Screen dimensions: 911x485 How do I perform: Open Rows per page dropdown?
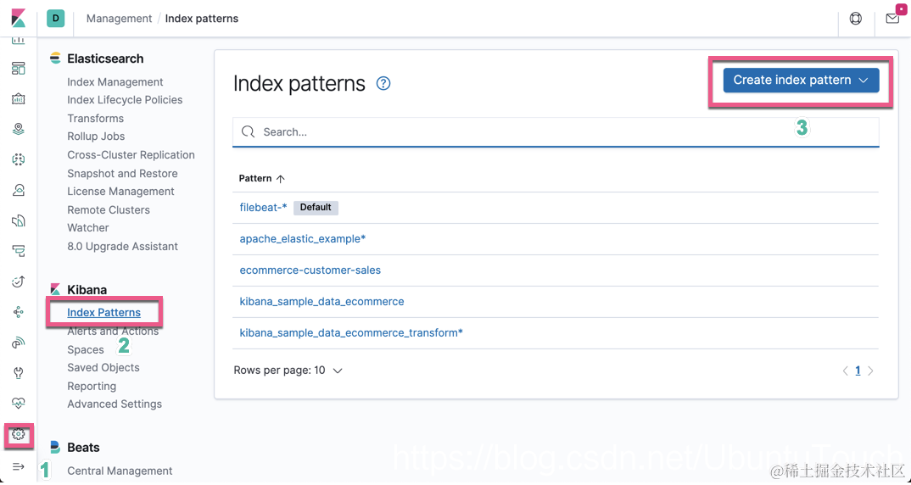tap(288, 371)
